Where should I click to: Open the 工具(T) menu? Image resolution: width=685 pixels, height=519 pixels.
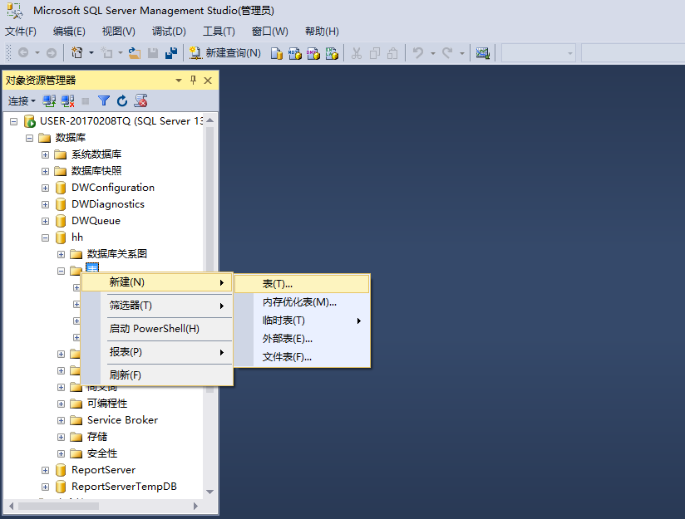tap(219, 32)
